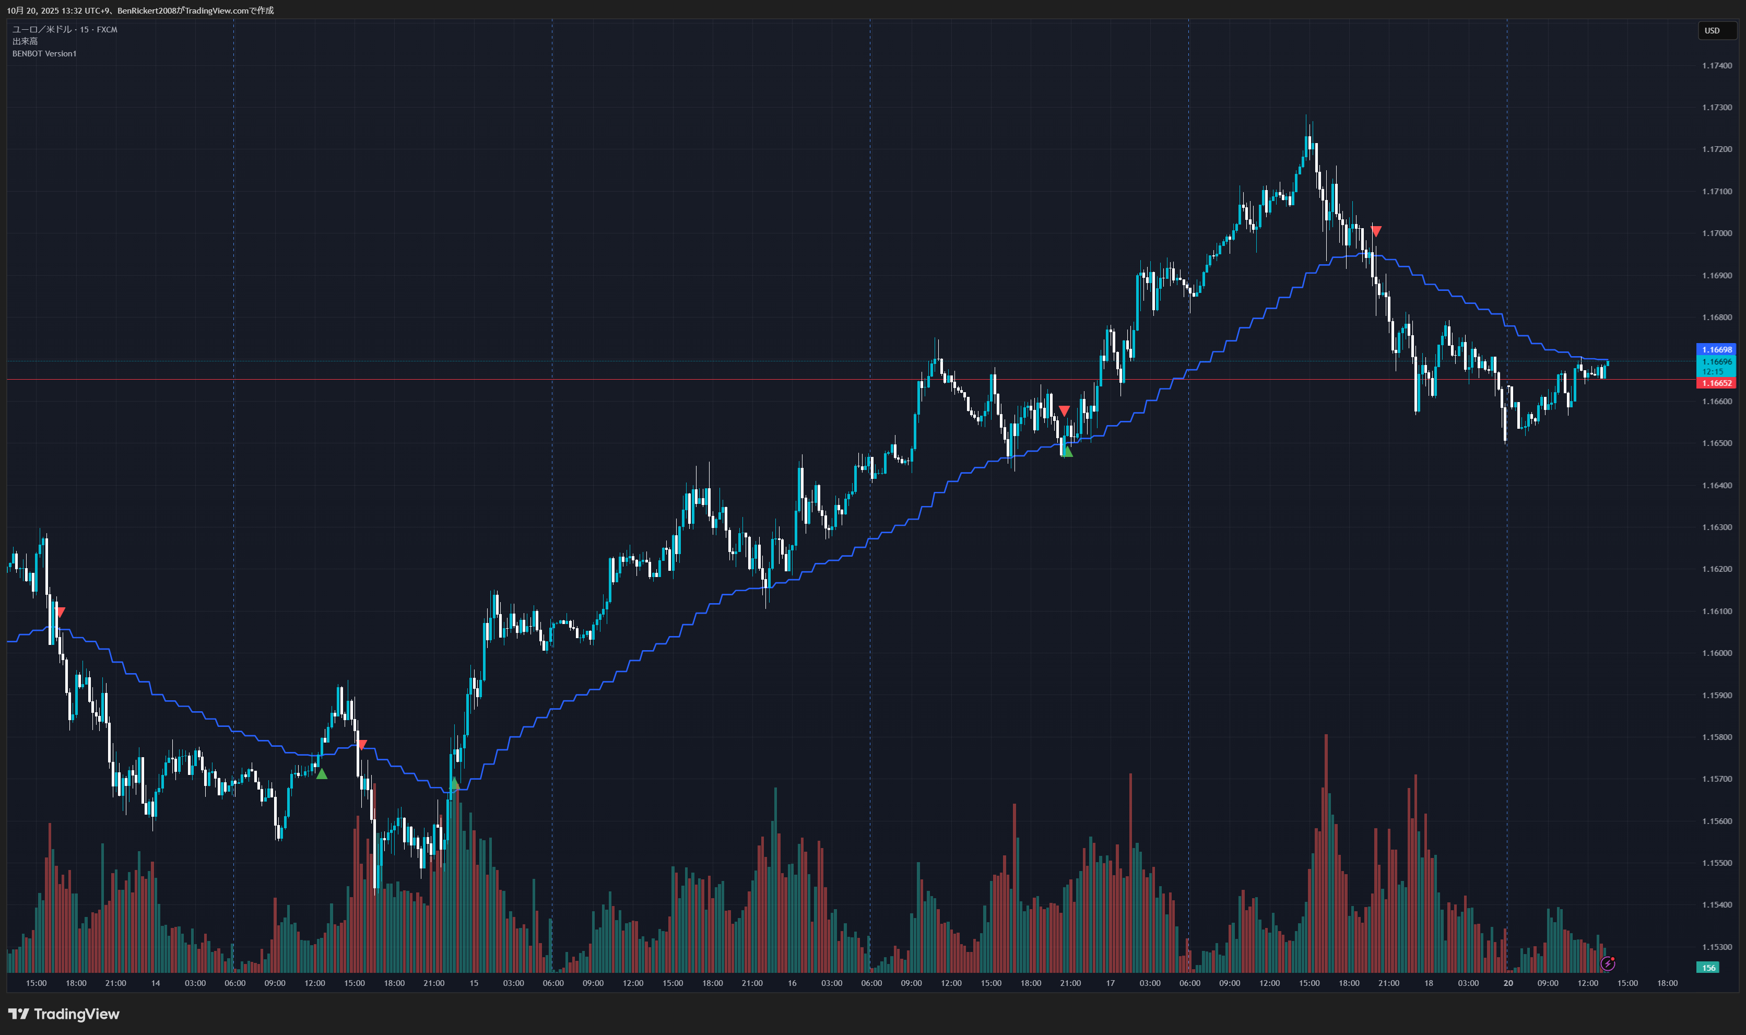Click the bold date 17 on the time axis
Image resolution: width=1746 pixels, height=1035 pixels.
1110,983
